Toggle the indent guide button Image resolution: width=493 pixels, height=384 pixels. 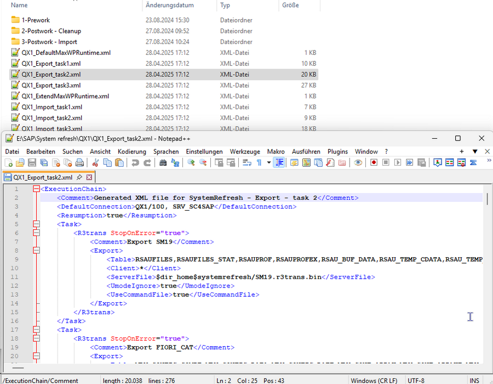click(279, 163)
